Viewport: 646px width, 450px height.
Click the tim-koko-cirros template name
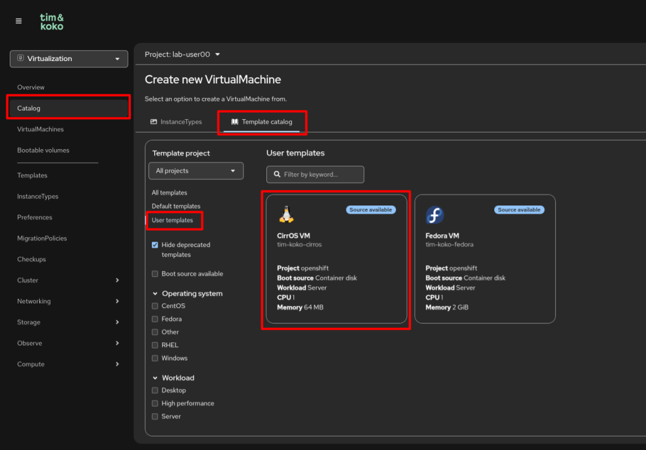(299, 245)
